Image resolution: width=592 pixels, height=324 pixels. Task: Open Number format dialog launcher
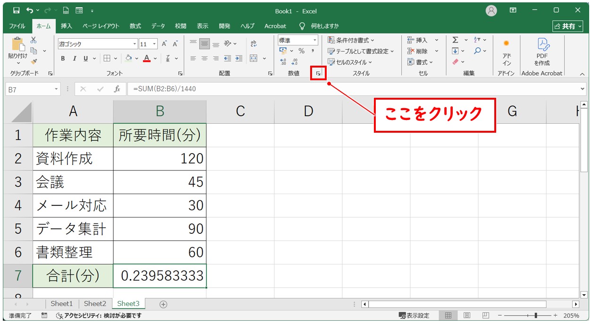(x=319, y=74)
